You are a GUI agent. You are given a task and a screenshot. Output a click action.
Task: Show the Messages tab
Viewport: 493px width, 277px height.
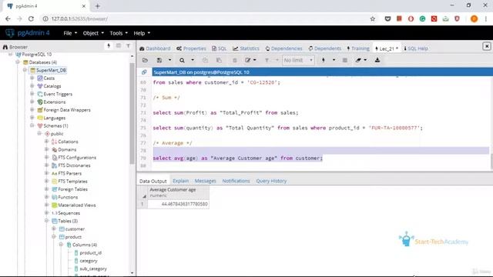coord(205,181)
